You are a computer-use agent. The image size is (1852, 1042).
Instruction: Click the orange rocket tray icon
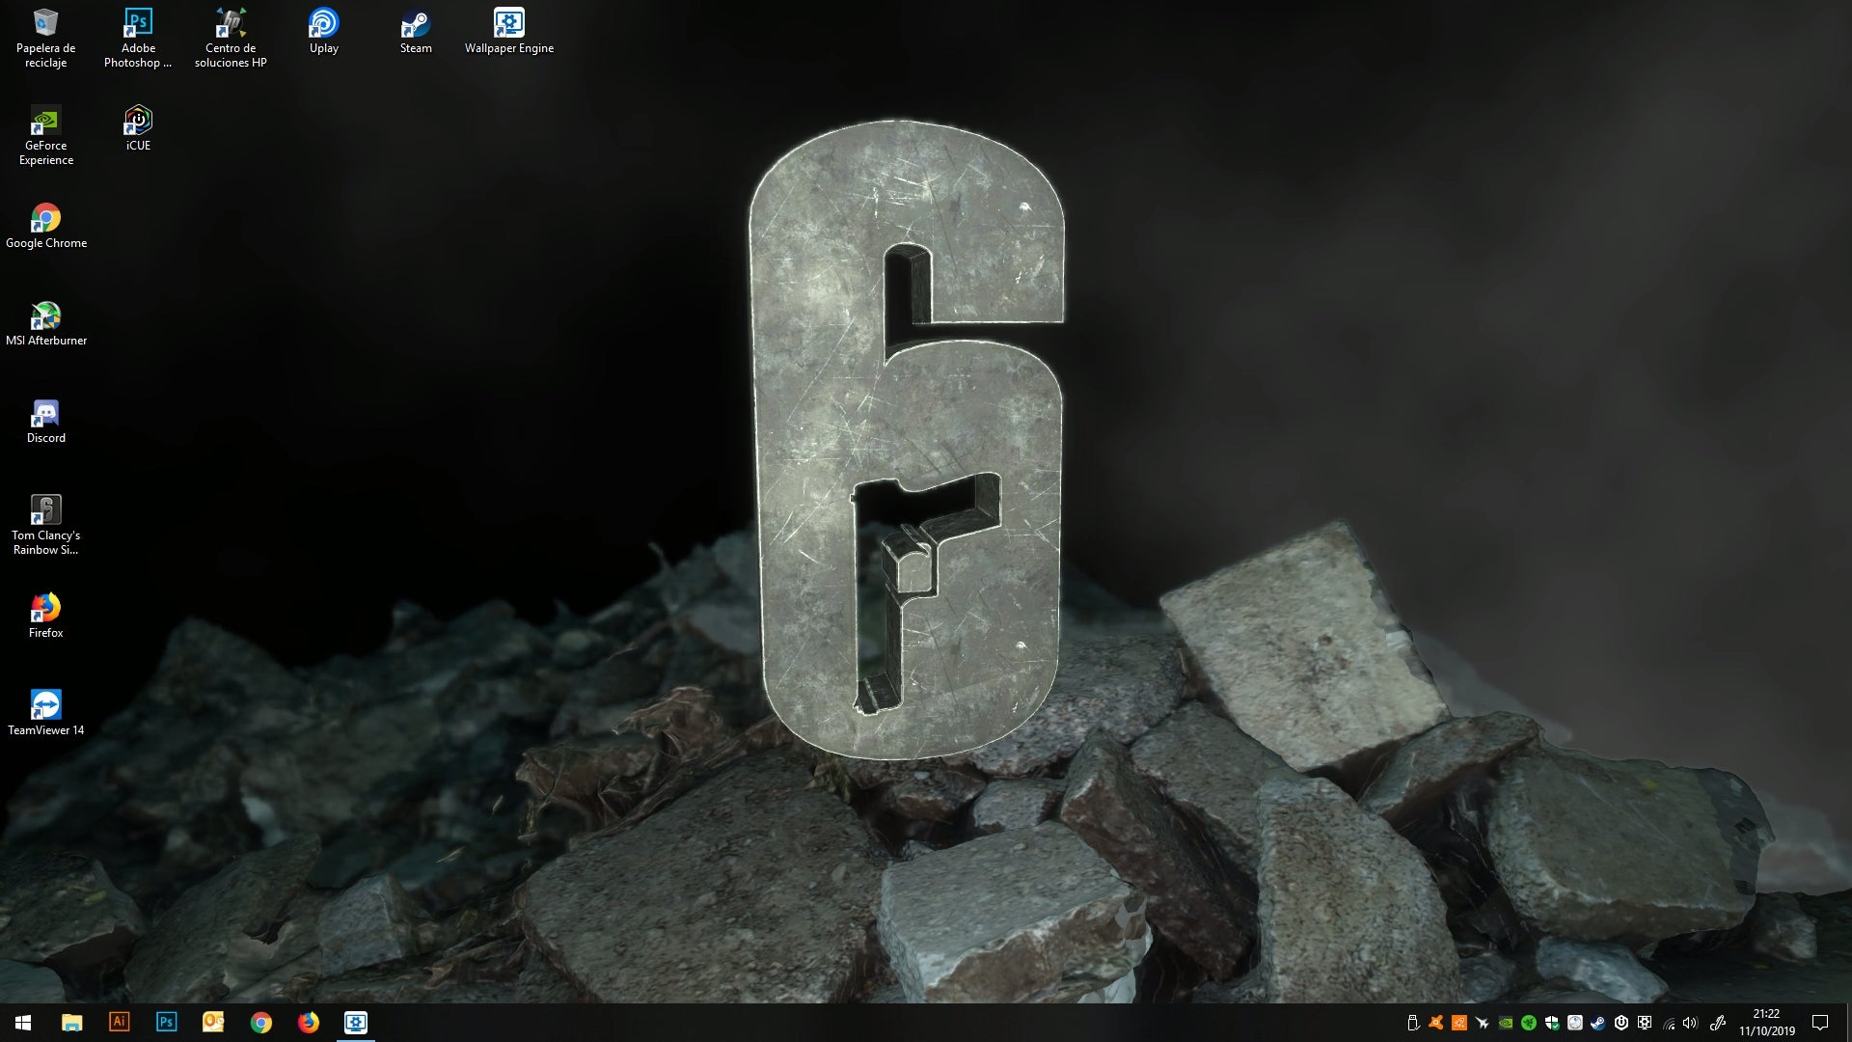click(x=1459, y=1023)
